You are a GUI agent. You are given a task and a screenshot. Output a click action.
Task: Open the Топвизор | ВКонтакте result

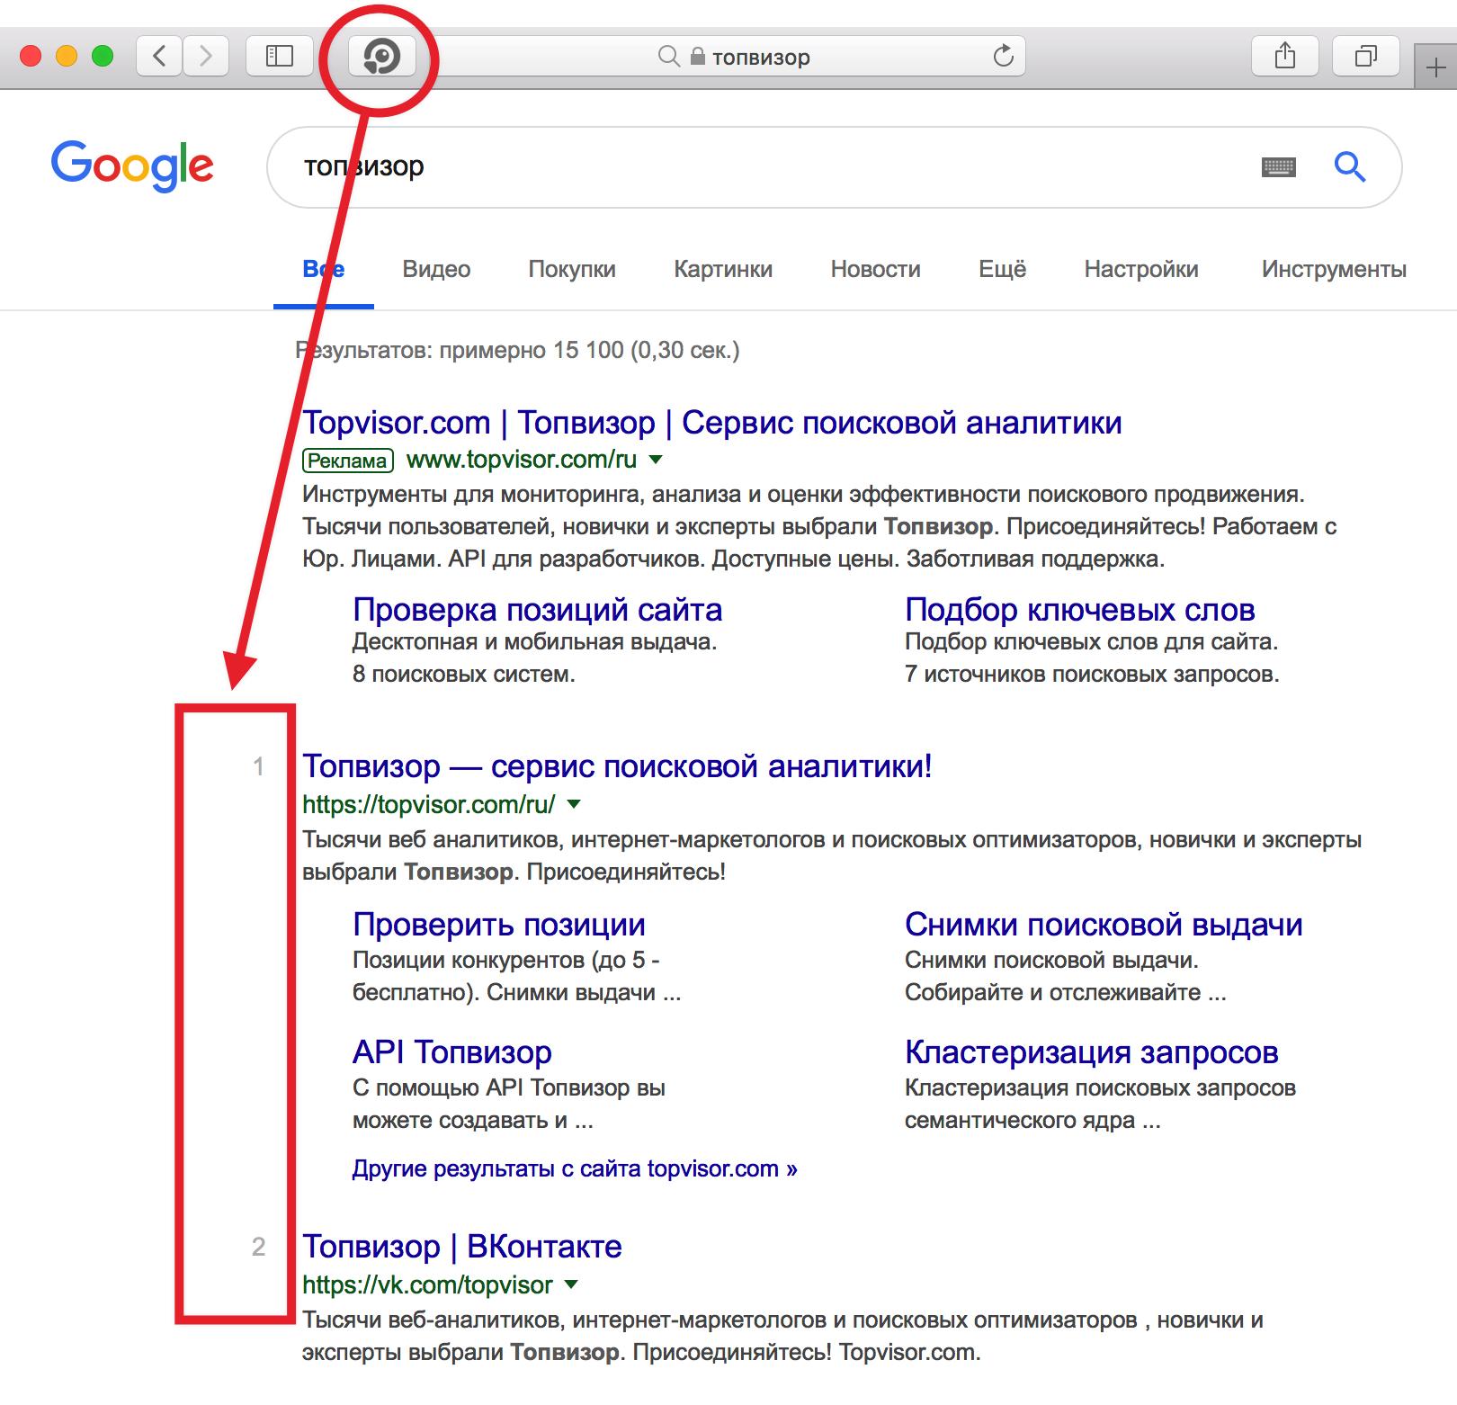point(462,1246)
